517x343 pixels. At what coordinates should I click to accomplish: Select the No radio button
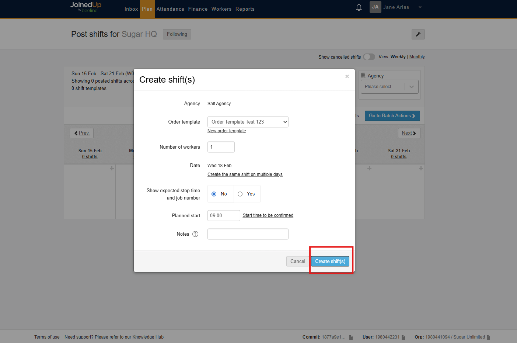pos(214,194)
